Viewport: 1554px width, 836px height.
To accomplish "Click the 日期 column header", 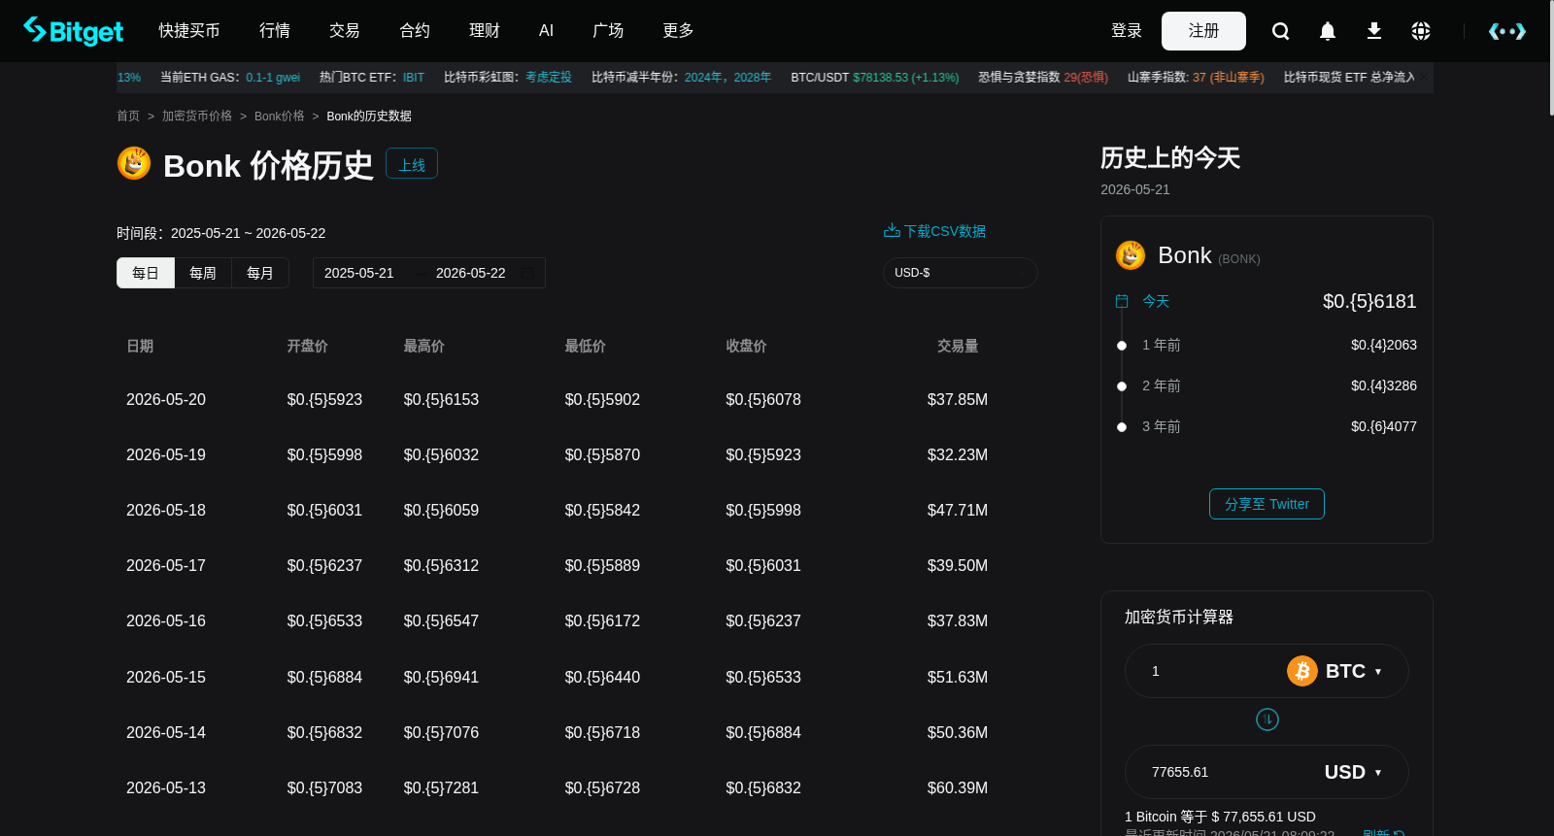I will [x=140, y=346].
